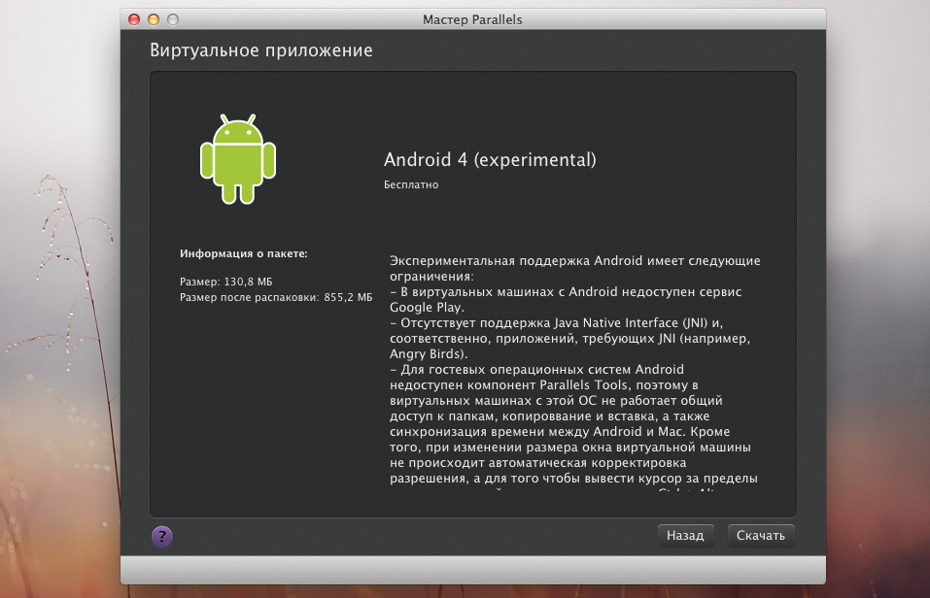930x598 pixels.
Task: Select Размер после распаковки: 855,2 МБ line
Action: pos(276,297)
